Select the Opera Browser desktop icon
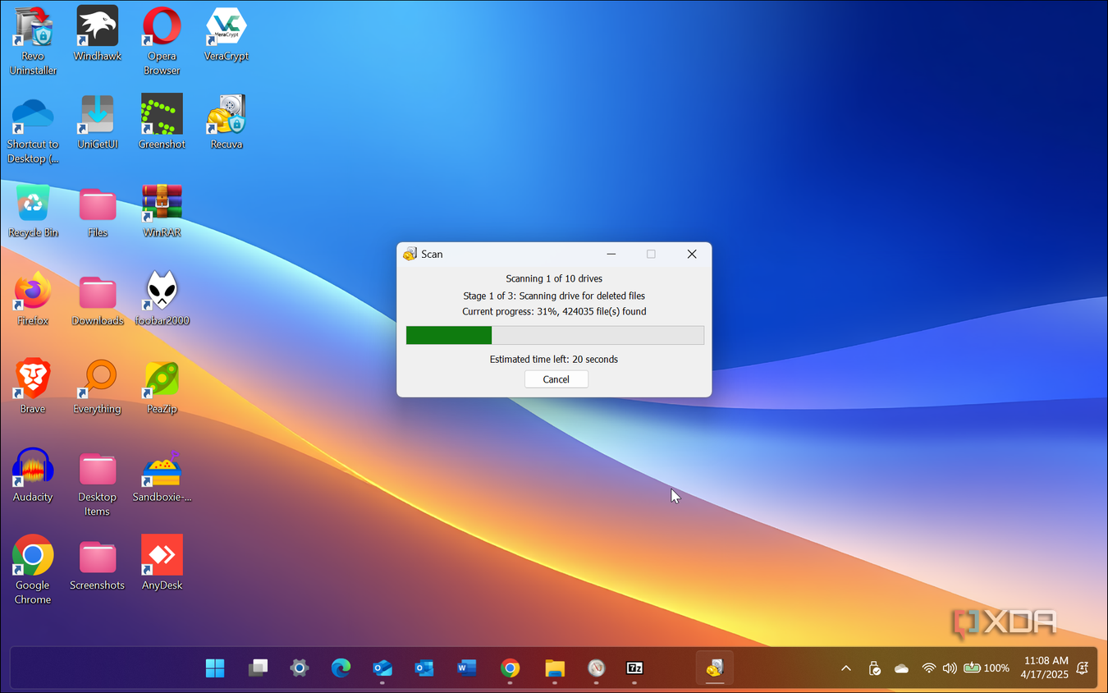The width and height of the screenshot is (1108, 693). point(162,41)
